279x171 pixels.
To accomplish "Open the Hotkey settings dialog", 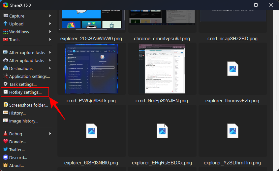I will [25, 92].
